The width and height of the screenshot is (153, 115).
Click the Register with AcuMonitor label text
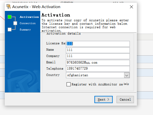97,84
